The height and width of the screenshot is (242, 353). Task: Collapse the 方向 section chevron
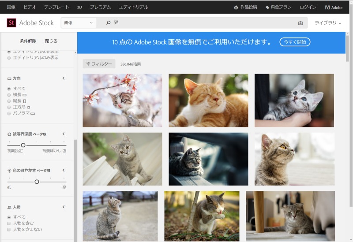64,78
